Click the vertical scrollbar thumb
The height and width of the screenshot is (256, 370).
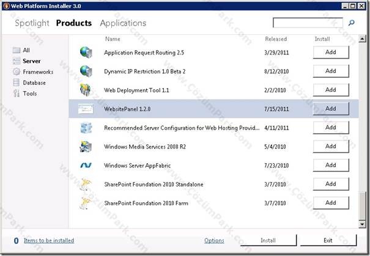click(362, 206)
